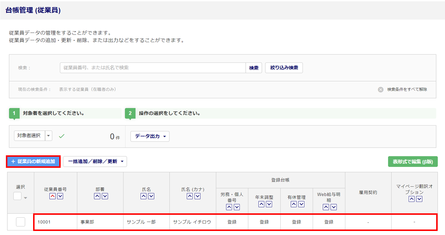
Task: Sort Web給与明細 column descending
Action: pyautogui.click(x=334, y=207)
